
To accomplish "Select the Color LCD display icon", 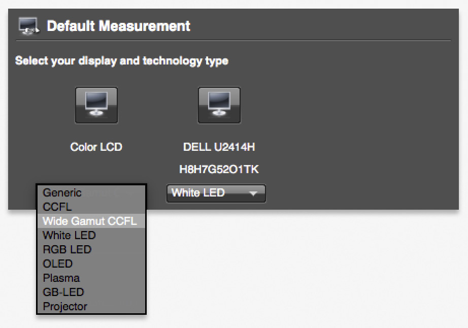I will pyautogui.click(x=96, y=105).
